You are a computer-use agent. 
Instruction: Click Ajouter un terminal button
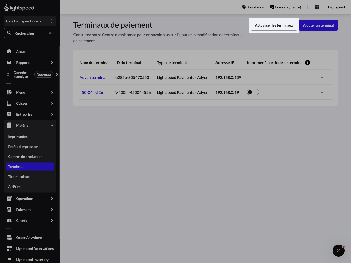point(318,25)
